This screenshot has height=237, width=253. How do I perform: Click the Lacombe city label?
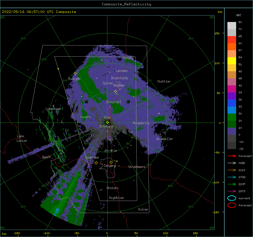(121, 71)
